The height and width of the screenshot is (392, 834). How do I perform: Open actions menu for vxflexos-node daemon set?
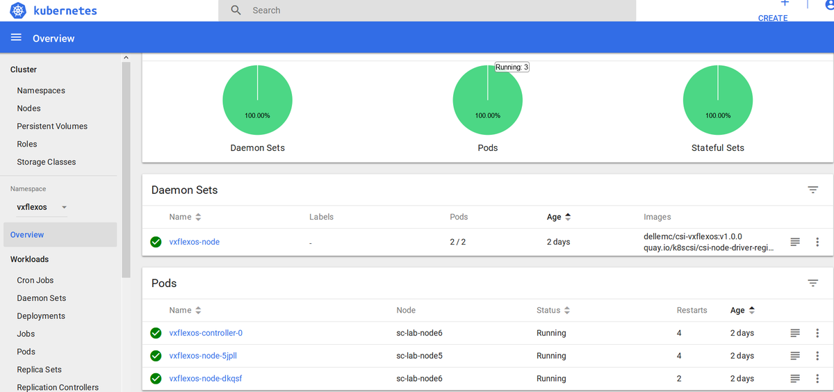pos(817,242)
